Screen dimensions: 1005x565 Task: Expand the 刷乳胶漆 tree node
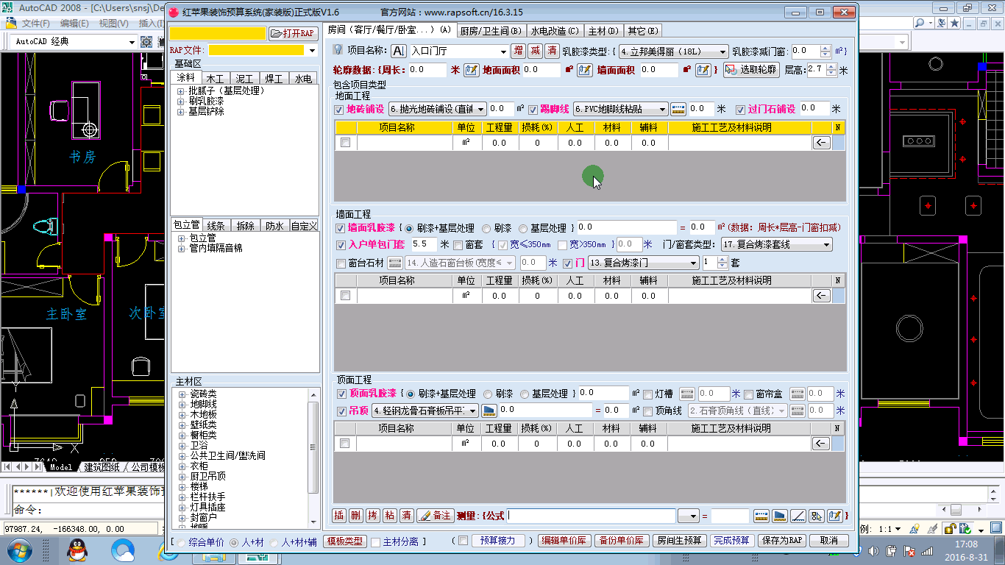tap(181, 102)
